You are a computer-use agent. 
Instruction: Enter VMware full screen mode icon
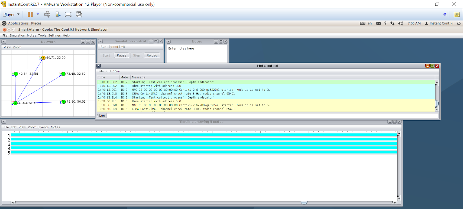click(x=68, y=14)
